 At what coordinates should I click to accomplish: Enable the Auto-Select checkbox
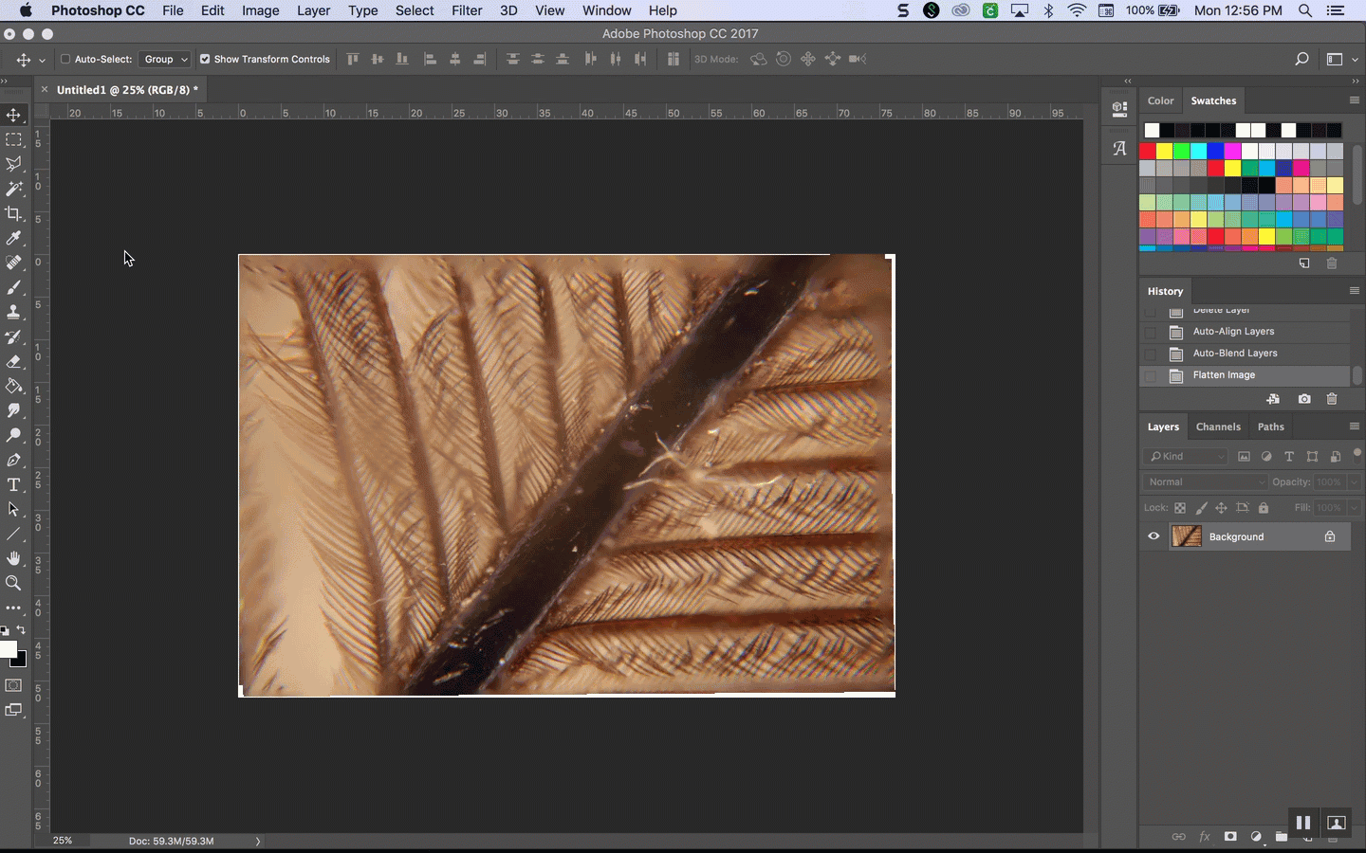click(65, 59)
